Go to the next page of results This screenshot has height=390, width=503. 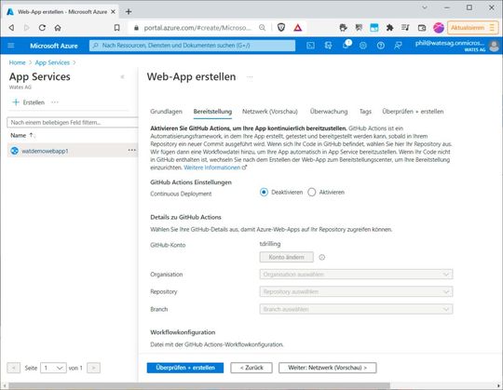[x=93, y=368]
